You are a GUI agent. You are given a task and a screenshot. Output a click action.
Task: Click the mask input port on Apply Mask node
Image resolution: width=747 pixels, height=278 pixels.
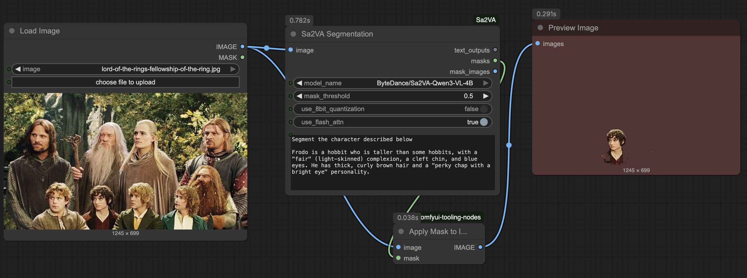[x=399, y=258]
